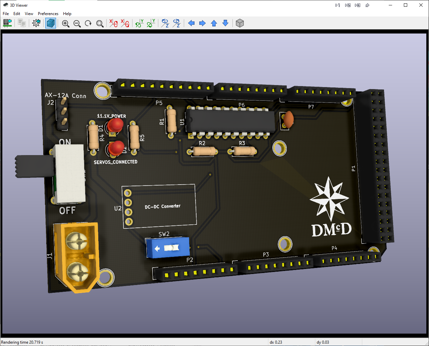Viewport: 429px width, 346px height.
Task: Close the 3D Viewer window
Action: point(421,5)
